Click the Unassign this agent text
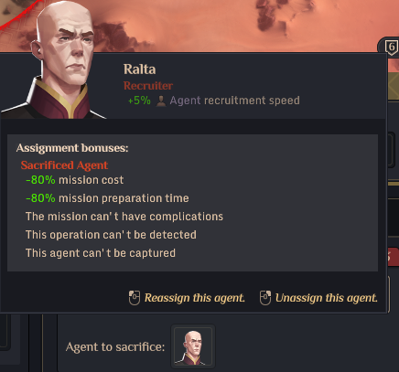Screen dimensions: 399x372 (326, 298)
